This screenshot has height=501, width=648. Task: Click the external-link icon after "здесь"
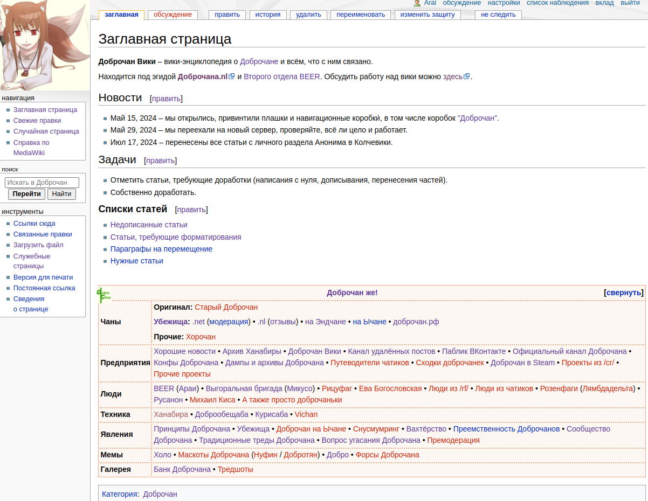[467, 76]
